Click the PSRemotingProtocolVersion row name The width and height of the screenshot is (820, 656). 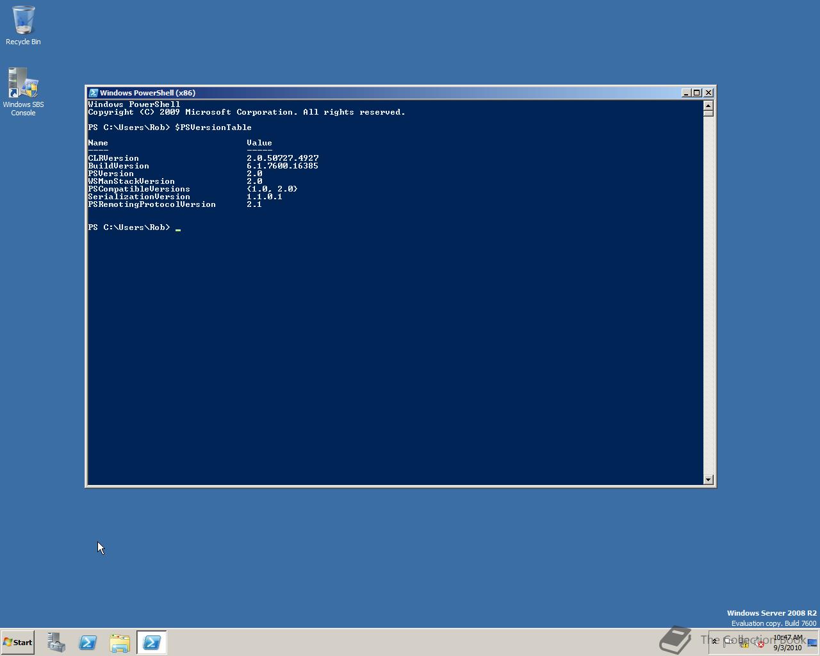152,204
